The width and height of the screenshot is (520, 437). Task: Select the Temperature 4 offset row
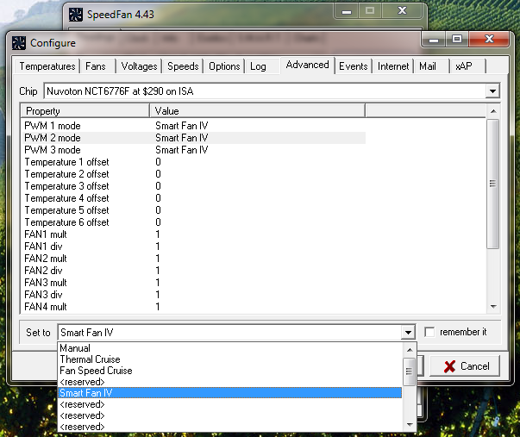(x=194, y=198)
